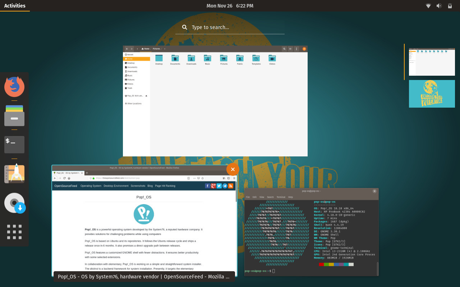Visit the Blog section on OpenSourceFeed

(x=150, y=185)
